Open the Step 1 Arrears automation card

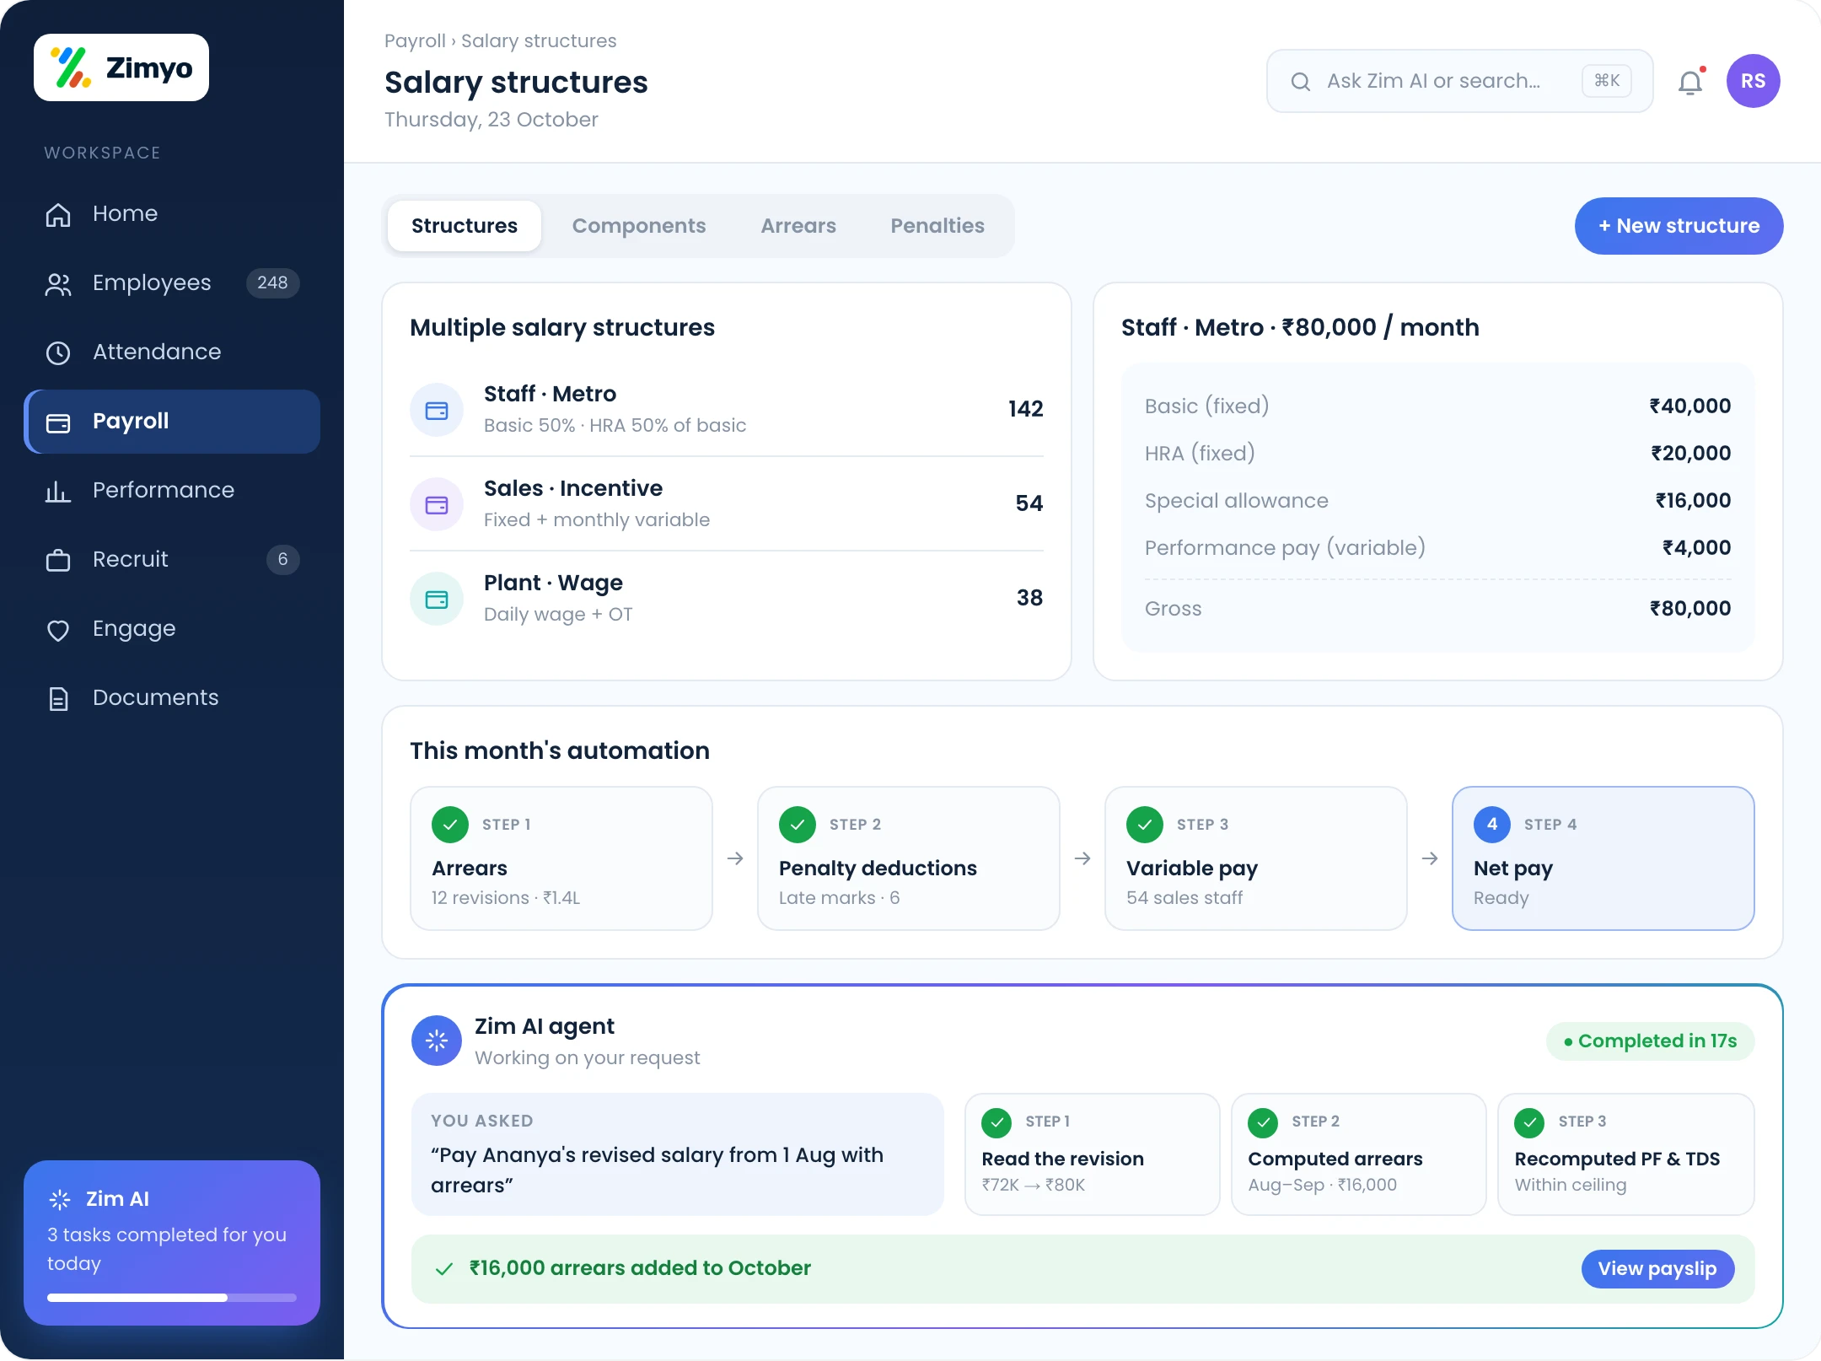point(561,858)
